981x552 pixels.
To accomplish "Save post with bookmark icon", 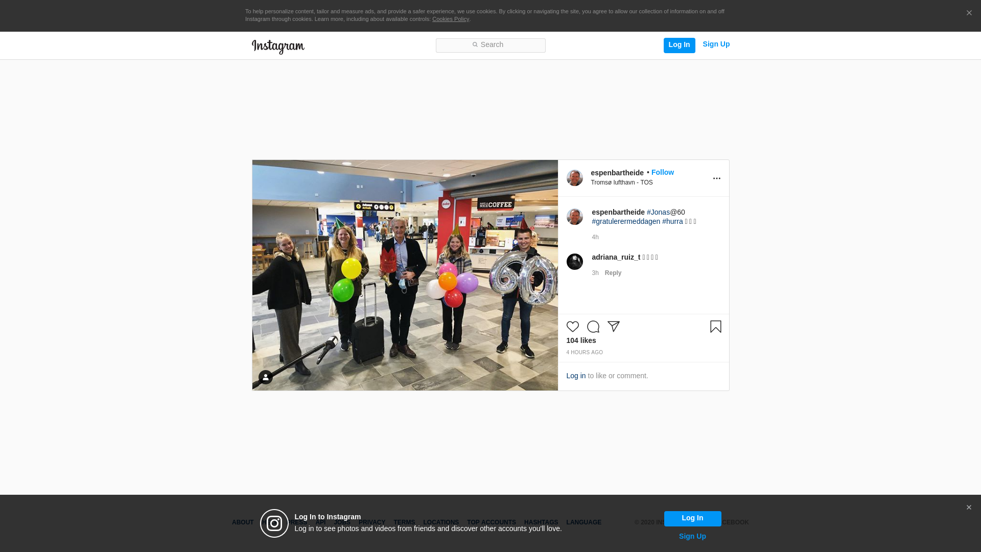I will (x=715, y=327).
